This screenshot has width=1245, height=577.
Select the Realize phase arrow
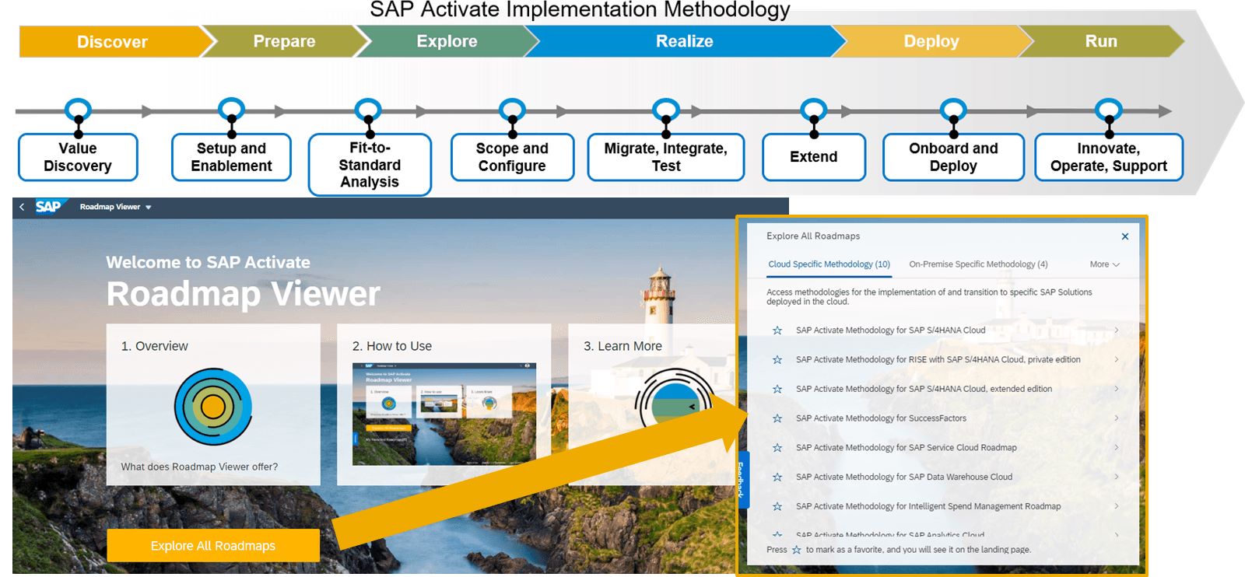click(685, 41)
